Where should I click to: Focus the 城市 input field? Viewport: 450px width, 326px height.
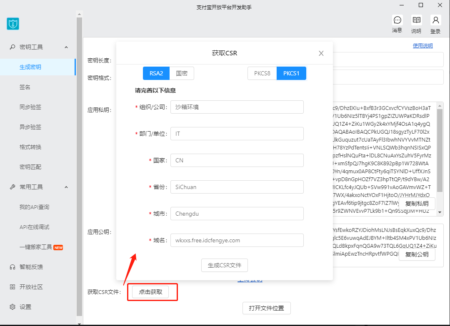(237, 214)
